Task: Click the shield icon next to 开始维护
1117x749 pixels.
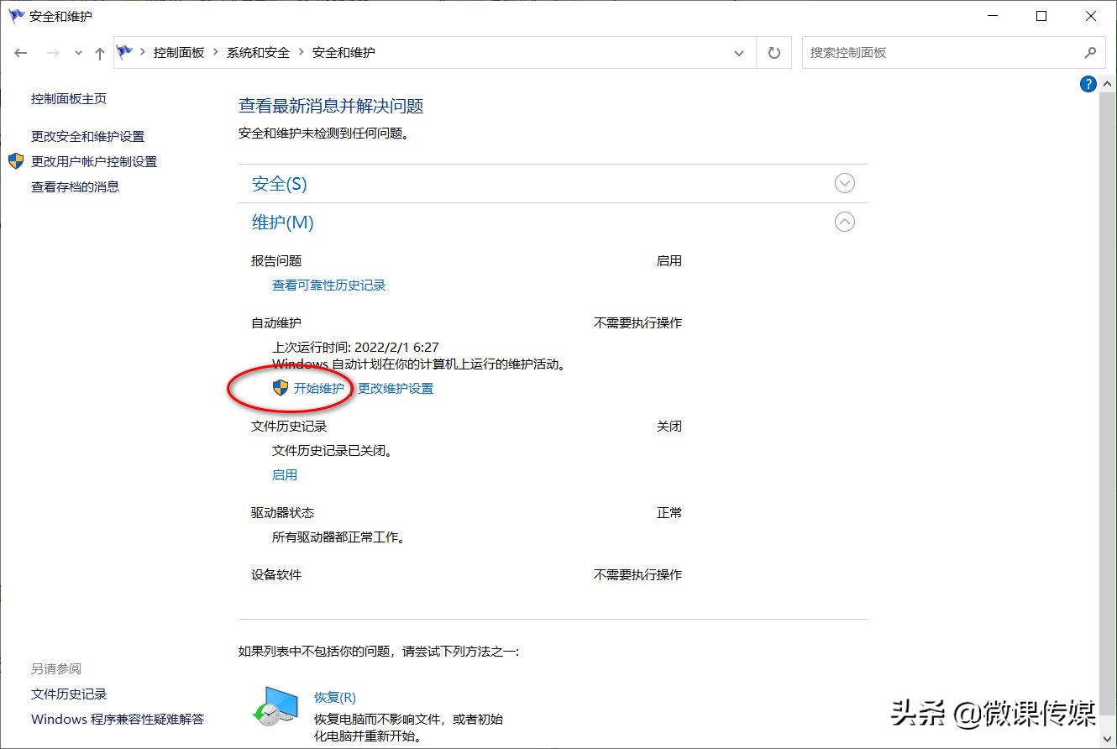Action: [279, 387]
